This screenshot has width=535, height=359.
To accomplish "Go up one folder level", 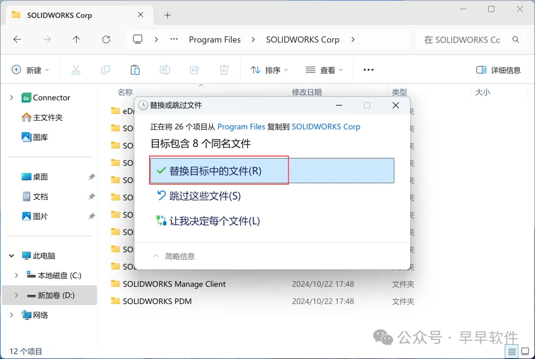I will 76,40.
